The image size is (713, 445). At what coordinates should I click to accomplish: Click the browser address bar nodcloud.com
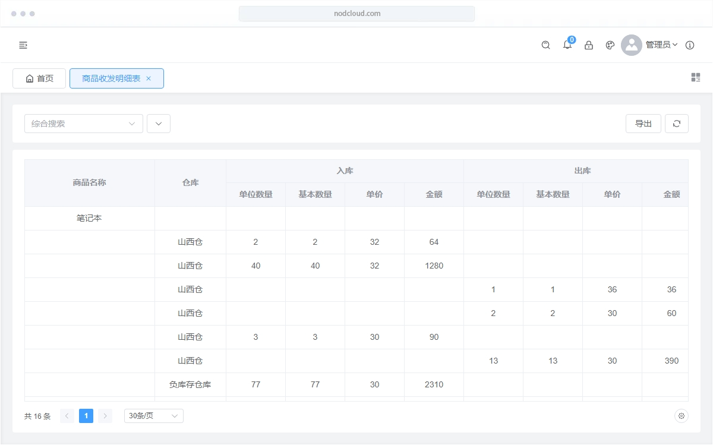click(356, 13)
